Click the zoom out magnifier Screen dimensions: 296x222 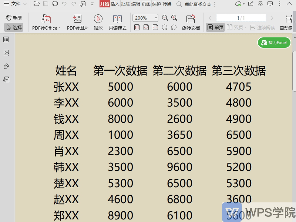[x=165, y=18]
